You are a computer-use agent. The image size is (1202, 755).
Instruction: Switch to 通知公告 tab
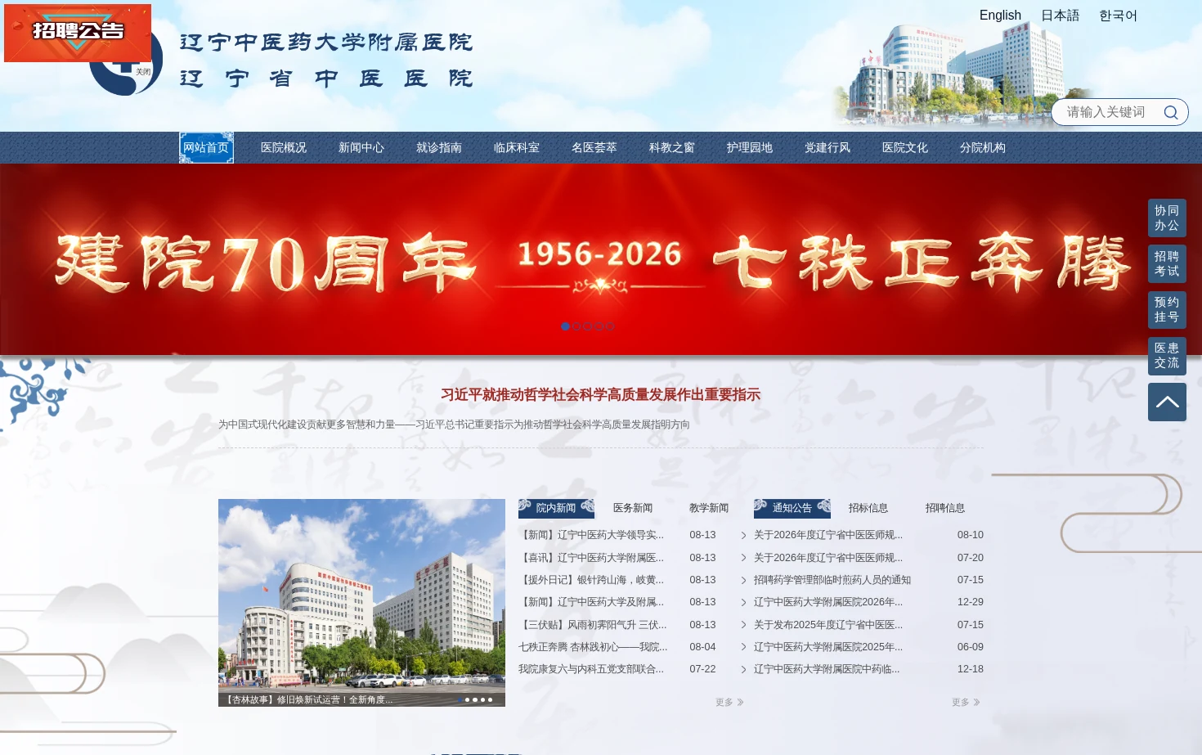(792, 508)
